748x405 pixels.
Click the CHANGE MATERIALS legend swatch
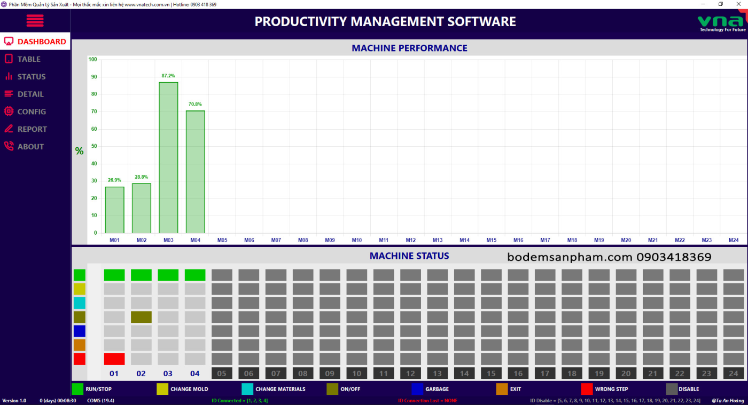tap(247, 389)
